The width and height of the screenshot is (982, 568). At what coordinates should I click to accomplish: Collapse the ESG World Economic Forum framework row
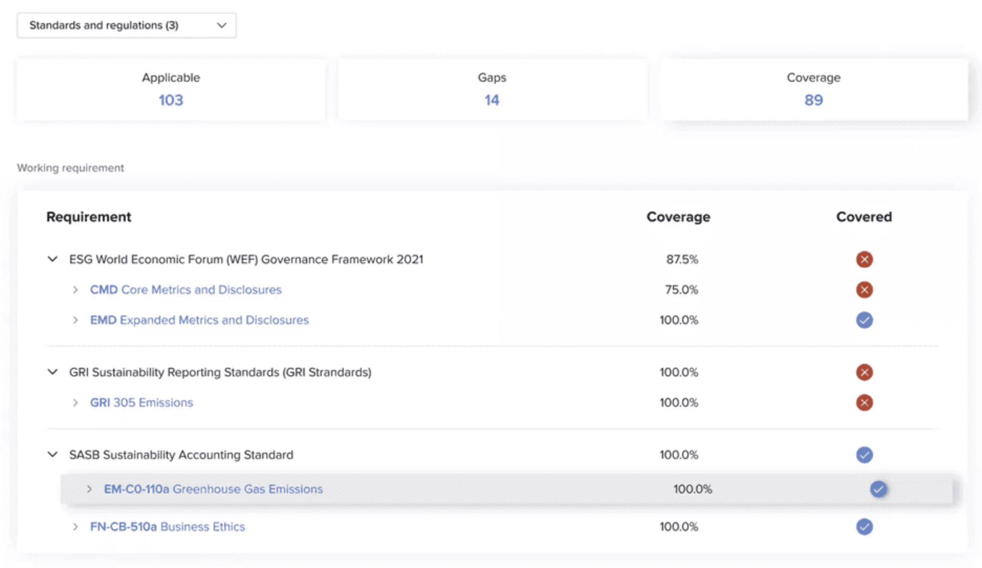[x=52, y=259]
